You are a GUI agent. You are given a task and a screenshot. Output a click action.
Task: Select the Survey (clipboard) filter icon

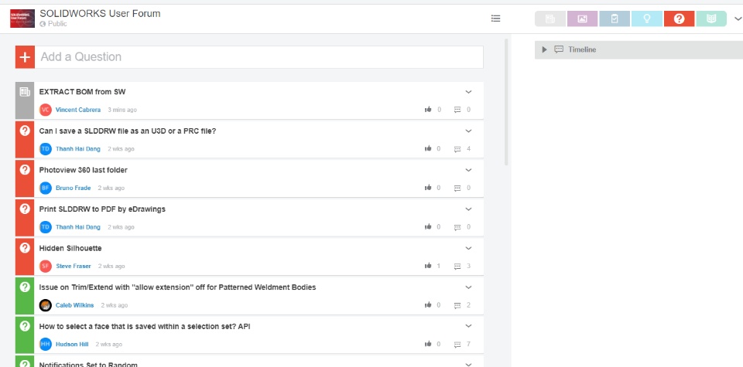tap(615, 19)
